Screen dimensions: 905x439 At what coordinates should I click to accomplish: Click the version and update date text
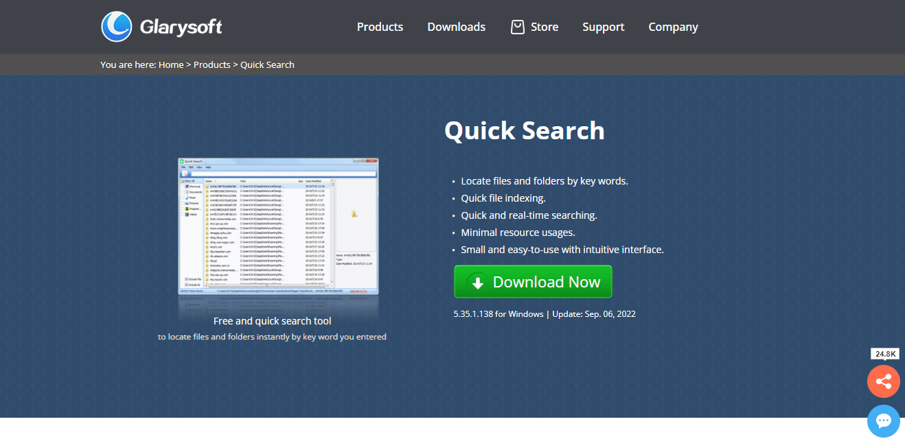click(544, 314)
